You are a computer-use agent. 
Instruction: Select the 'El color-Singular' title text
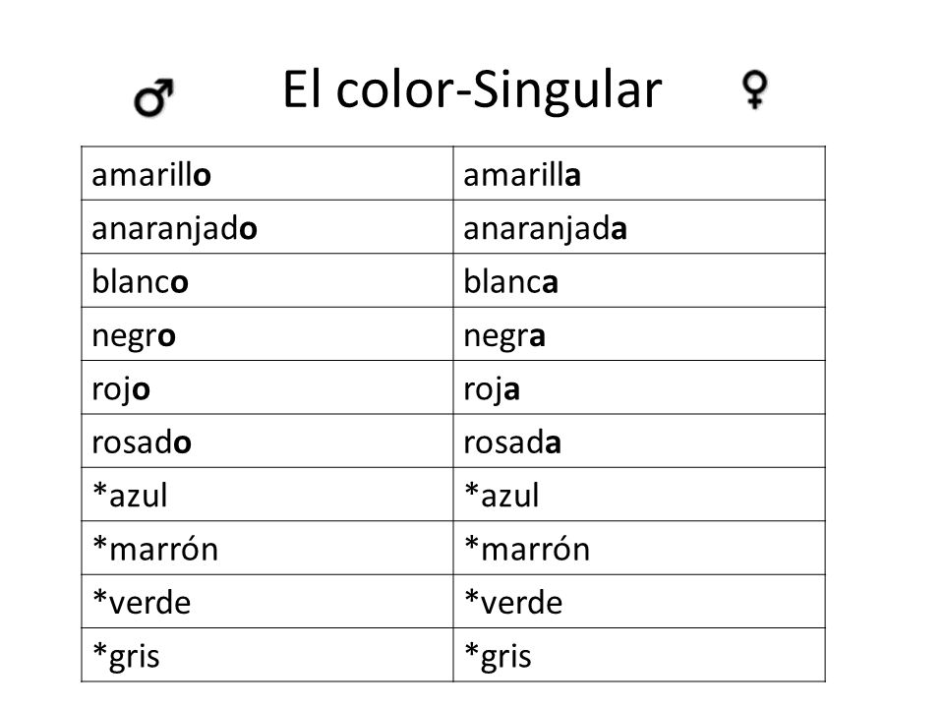pos(472,89)
